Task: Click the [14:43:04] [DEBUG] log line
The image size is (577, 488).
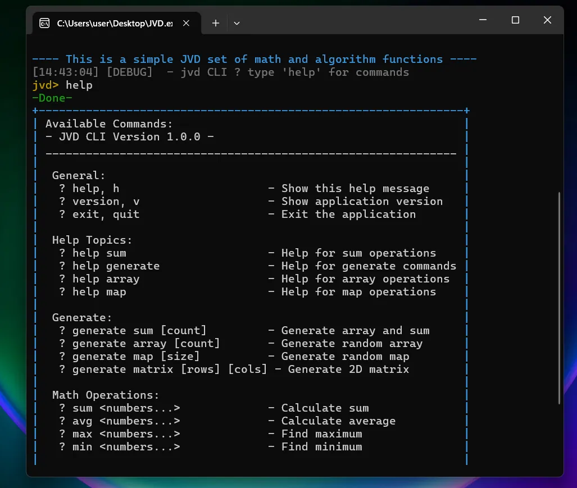Action: (x=221, y=72)
